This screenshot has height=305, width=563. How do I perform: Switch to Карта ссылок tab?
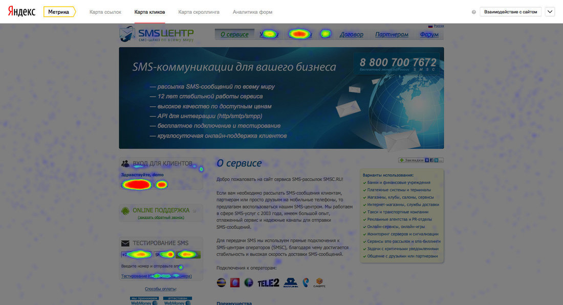105,12
